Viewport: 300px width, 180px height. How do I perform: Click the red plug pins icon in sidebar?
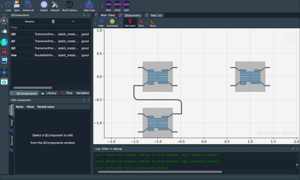point(4,51)
